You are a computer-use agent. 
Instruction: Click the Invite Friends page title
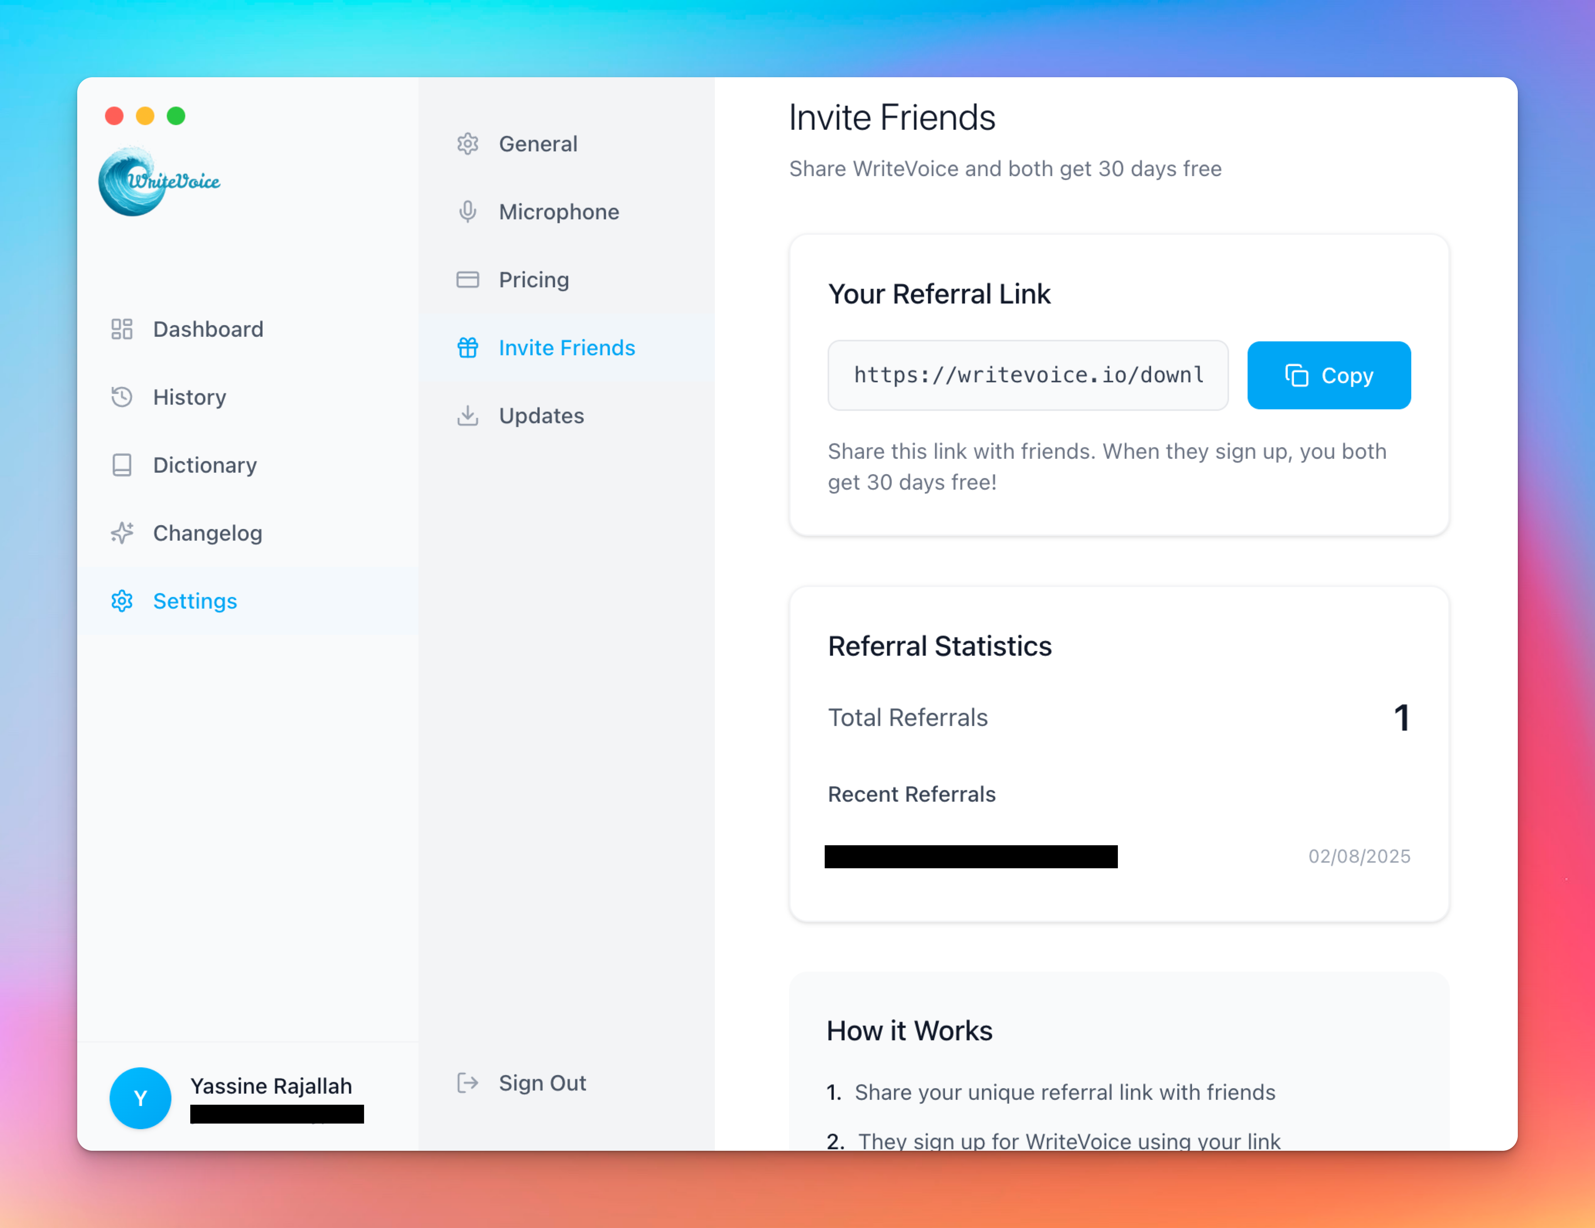point(892,118)
